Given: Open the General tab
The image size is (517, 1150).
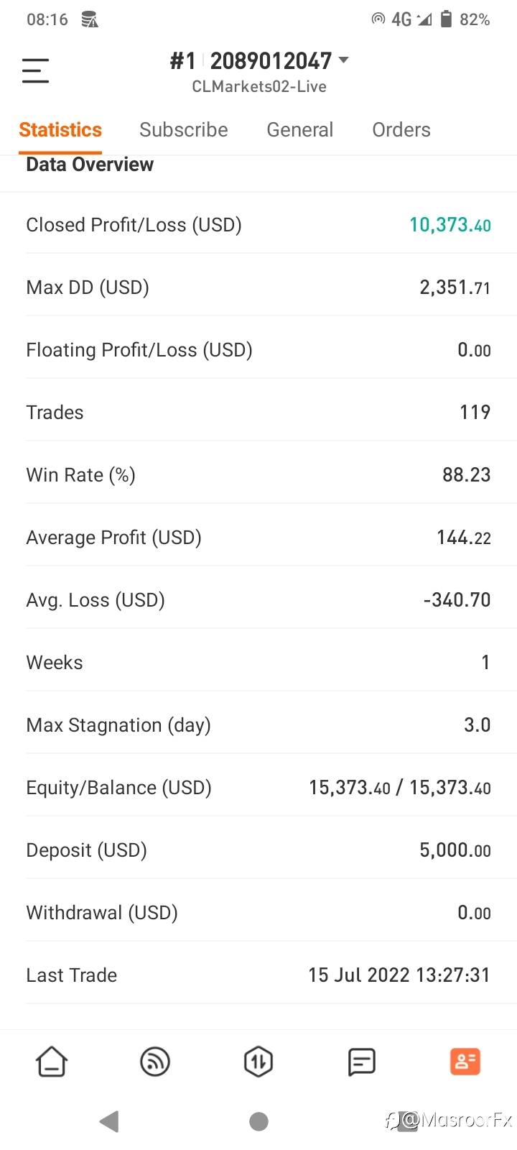Looking at the screenshot, I should (299, 130).
